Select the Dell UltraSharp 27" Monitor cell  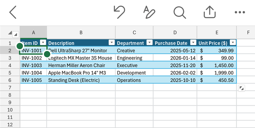(81, 50)
